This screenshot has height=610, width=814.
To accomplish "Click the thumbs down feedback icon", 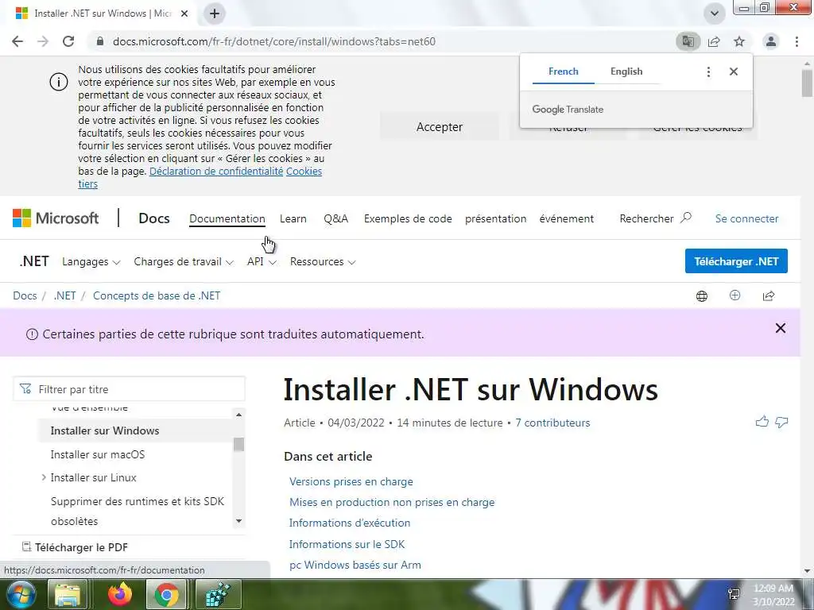I will coord(781,423).
